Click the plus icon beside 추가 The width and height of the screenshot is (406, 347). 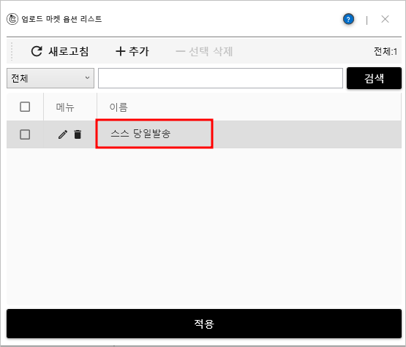[121, 51]
